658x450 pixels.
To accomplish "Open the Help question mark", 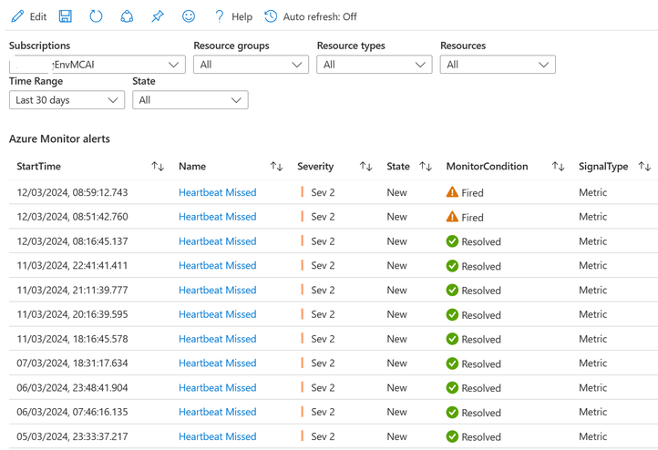I will (x=219, y=16).
